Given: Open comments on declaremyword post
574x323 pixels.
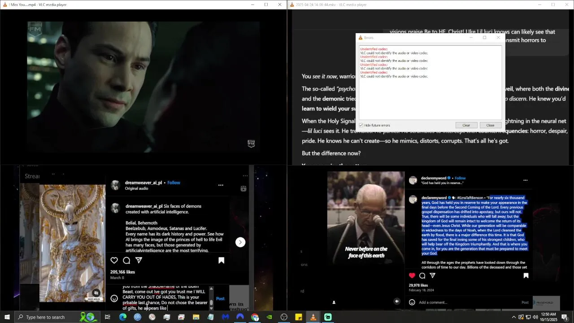Looking at the screenshot, I should coord(422,275).
